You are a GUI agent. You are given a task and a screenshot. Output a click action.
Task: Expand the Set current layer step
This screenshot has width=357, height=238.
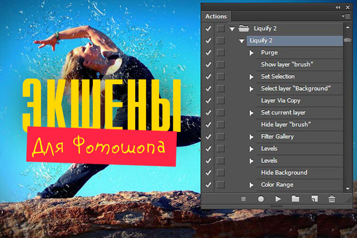tap(251, 113)
